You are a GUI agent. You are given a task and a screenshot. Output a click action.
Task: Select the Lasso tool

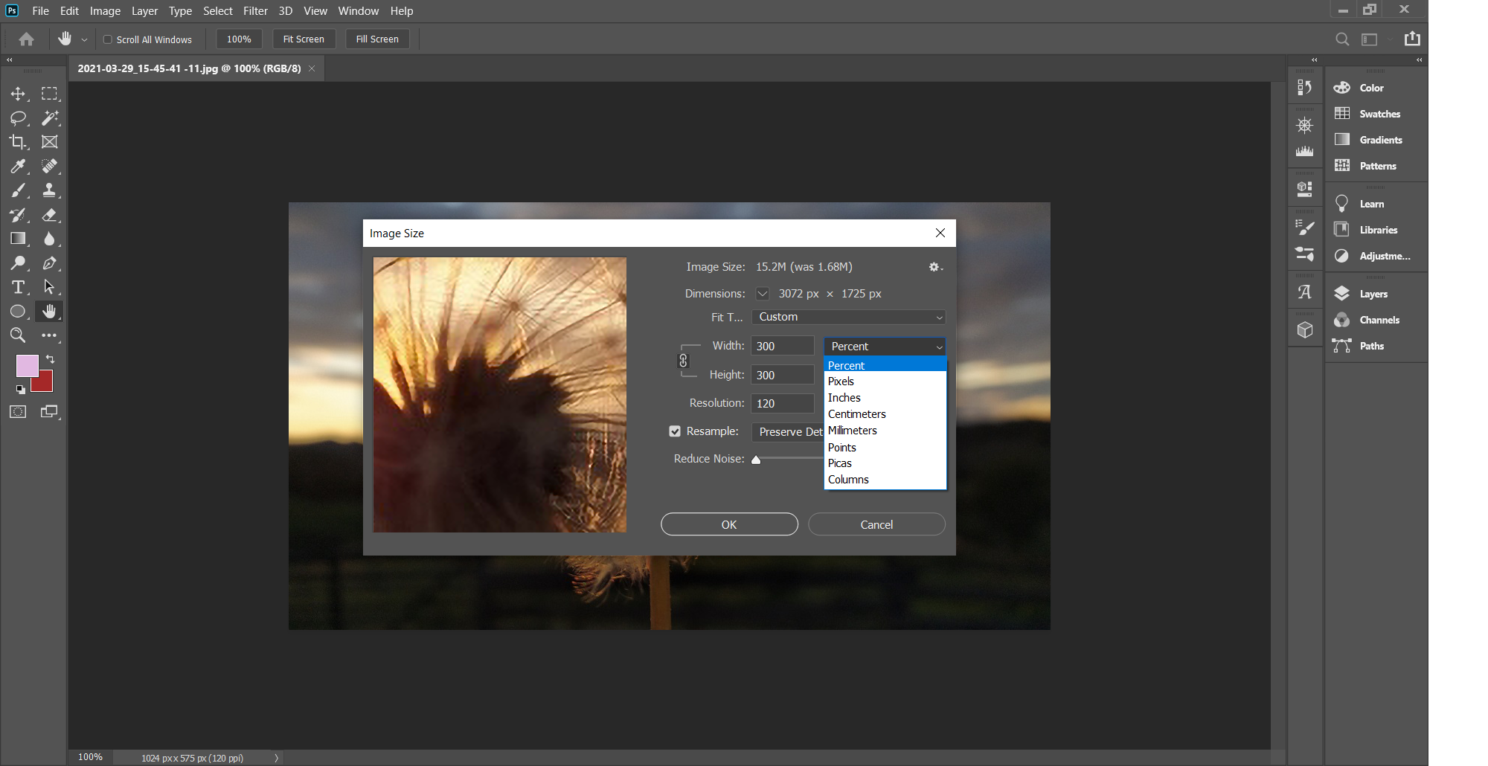[x=18, y=118]
